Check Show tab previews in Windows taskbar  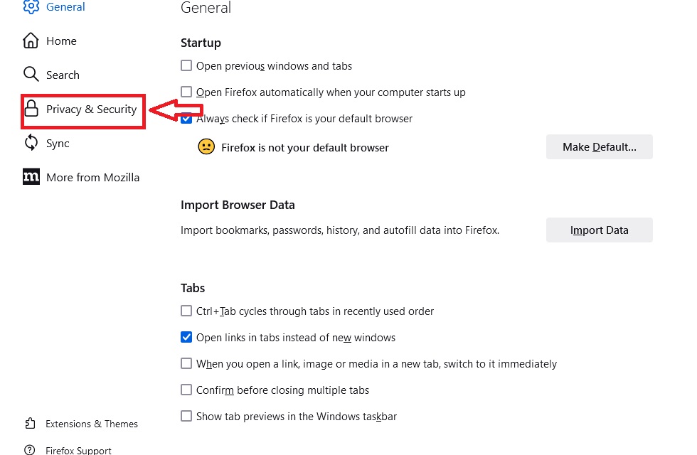186,416
